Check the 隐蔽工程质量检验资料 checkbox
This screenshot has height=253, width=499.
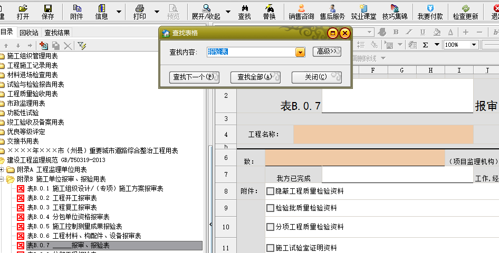coord(271,191)
